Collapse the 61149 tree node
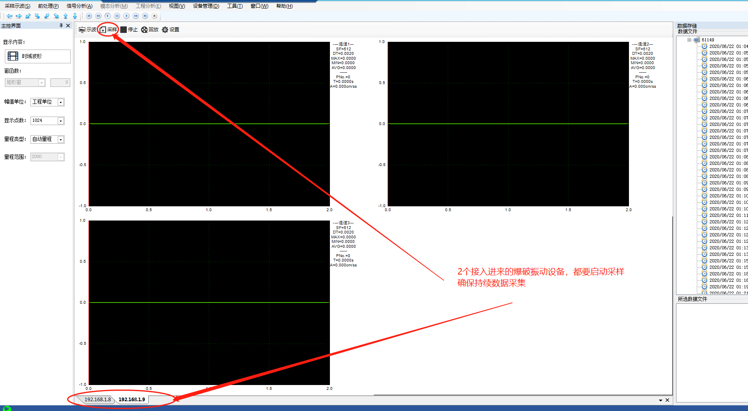The width and height of the screenshot is (748, 411). [x=689, y=40]
